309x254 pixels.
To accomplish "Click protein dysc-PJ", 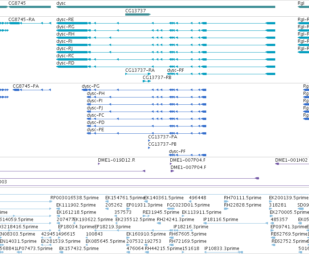I will [x=147, y=112].
